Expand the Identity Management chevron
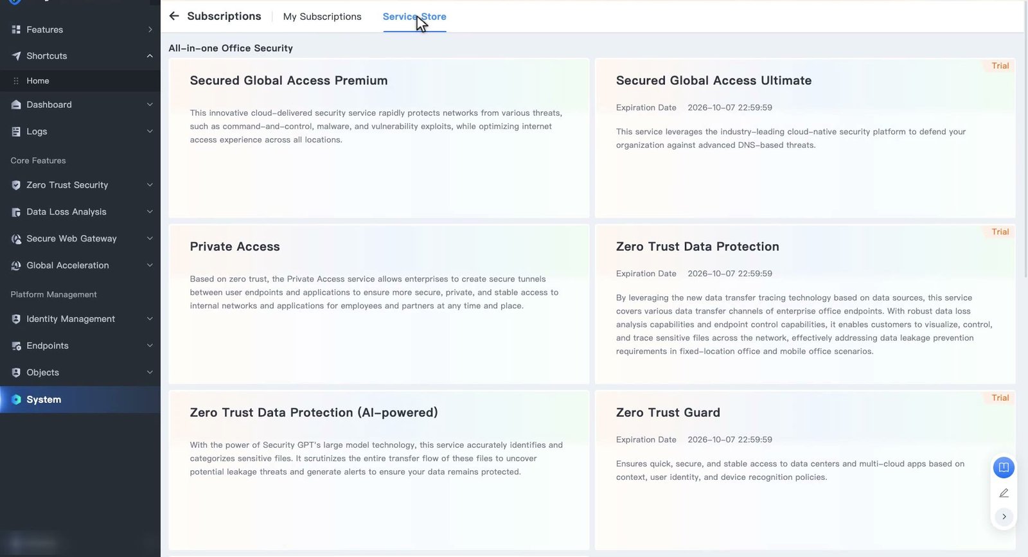The height and width of the screenshot is (557, 1028). pos(150,319)
